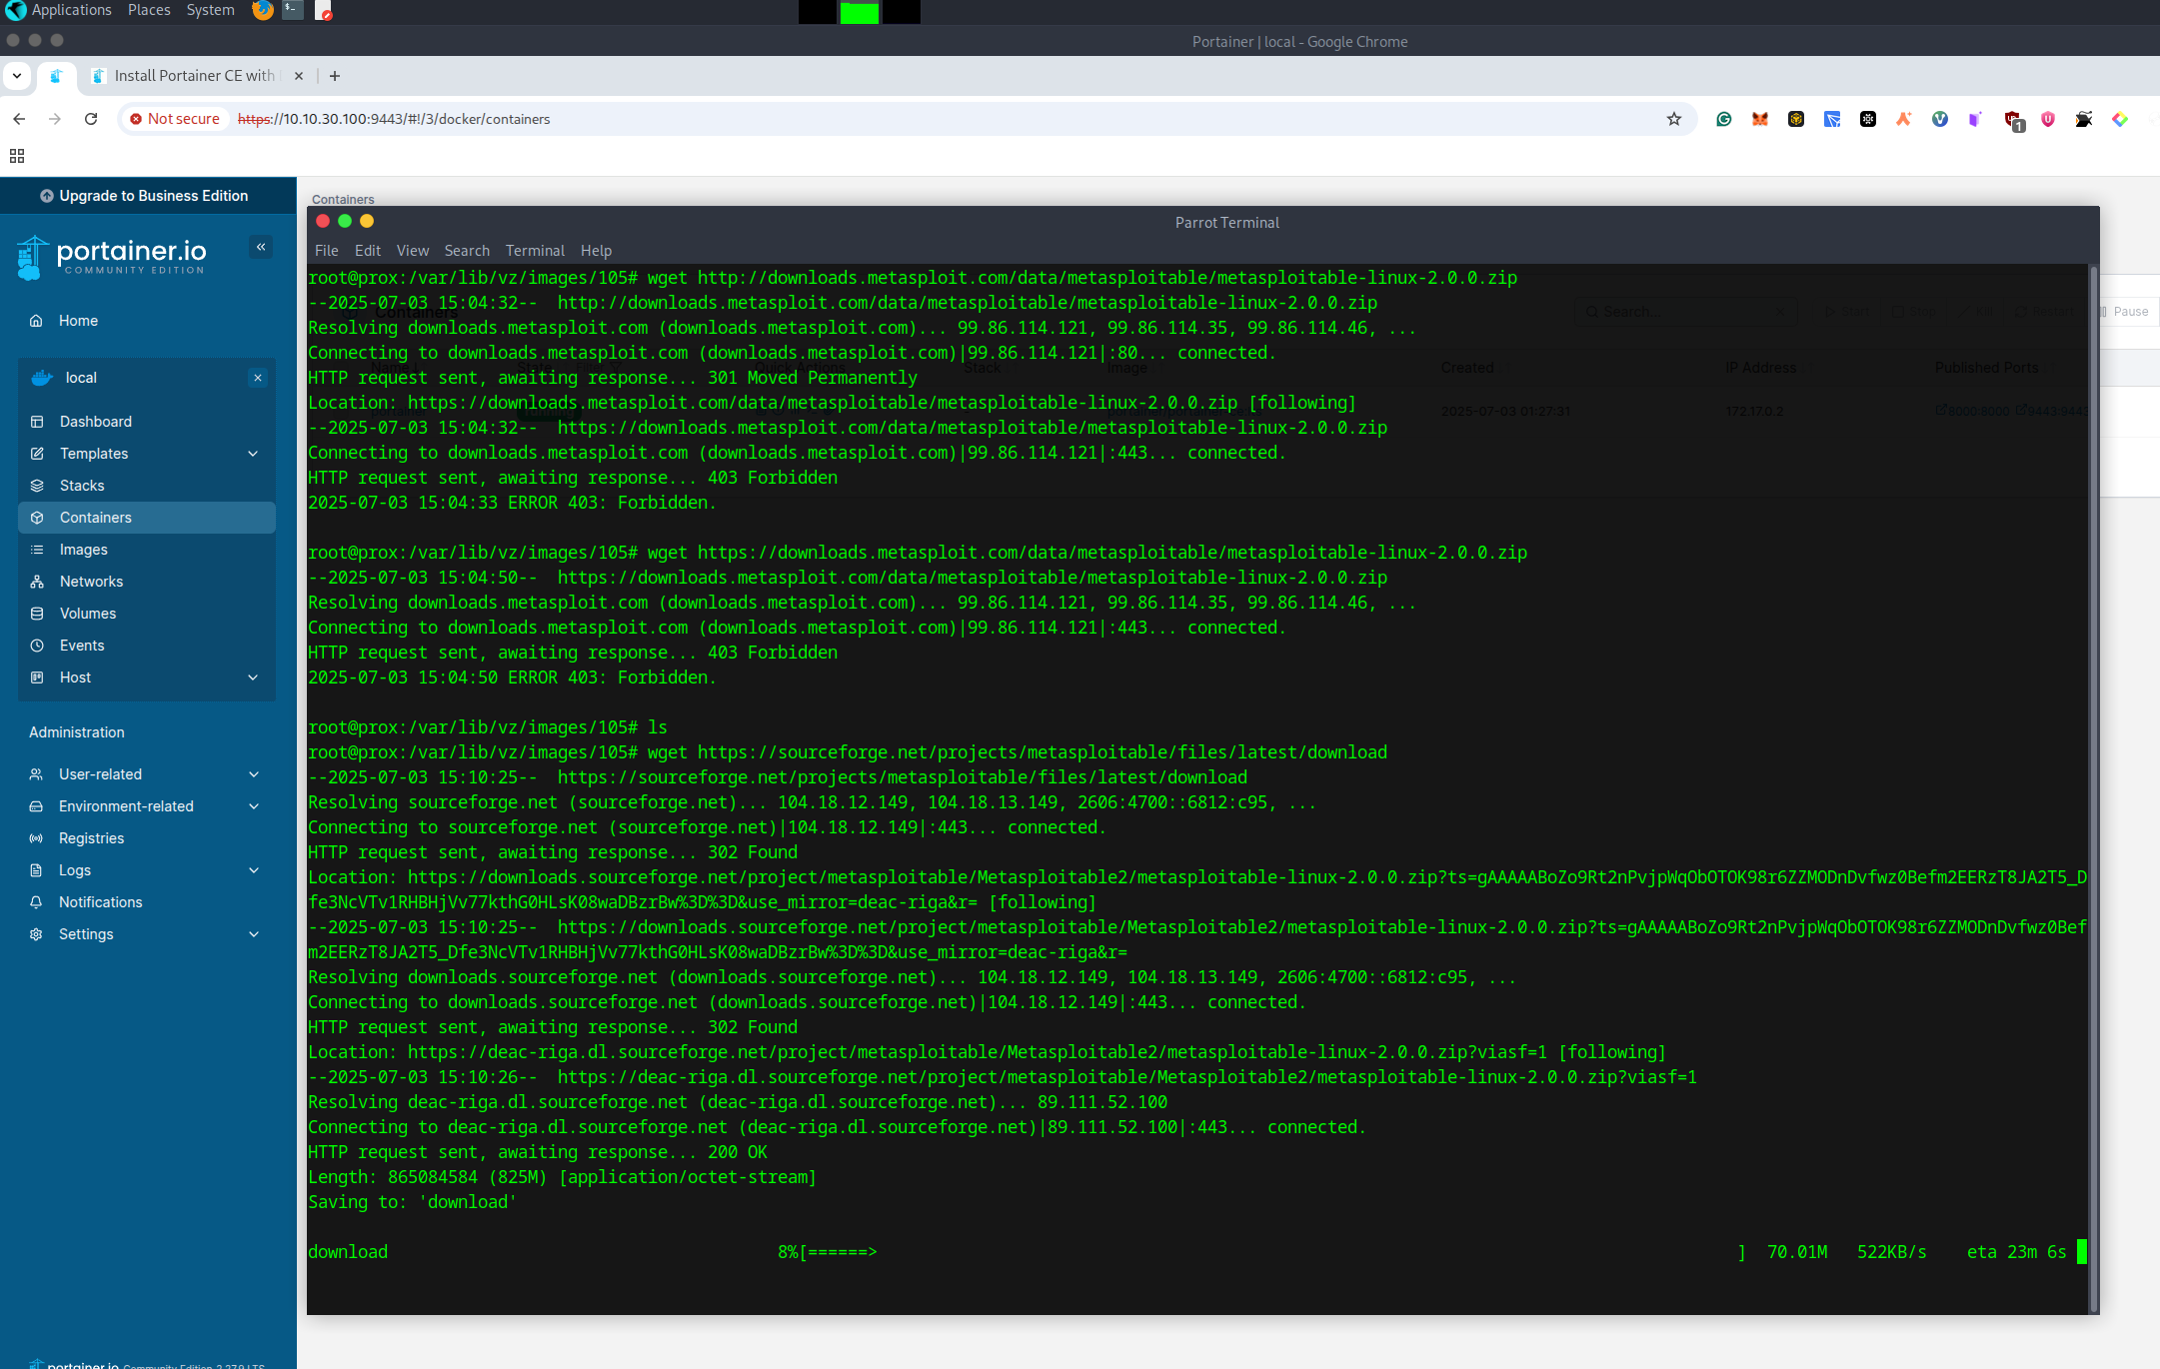Collapse the Portainer sidebar with the chevron
The height and width of the screenshot is (1369, 2160).
260,246
